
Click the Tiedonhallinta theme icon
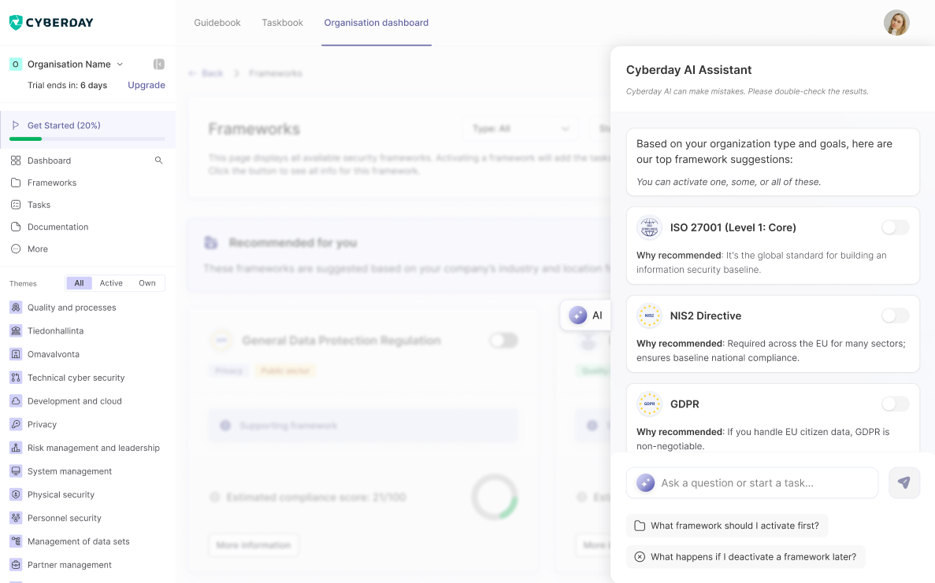pos(16,330)
